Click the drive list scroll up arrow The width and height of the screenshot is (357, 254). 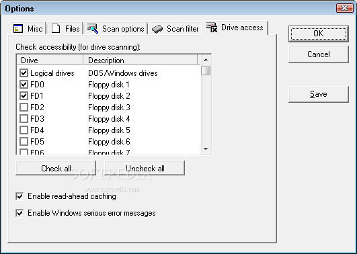[206, 60]
